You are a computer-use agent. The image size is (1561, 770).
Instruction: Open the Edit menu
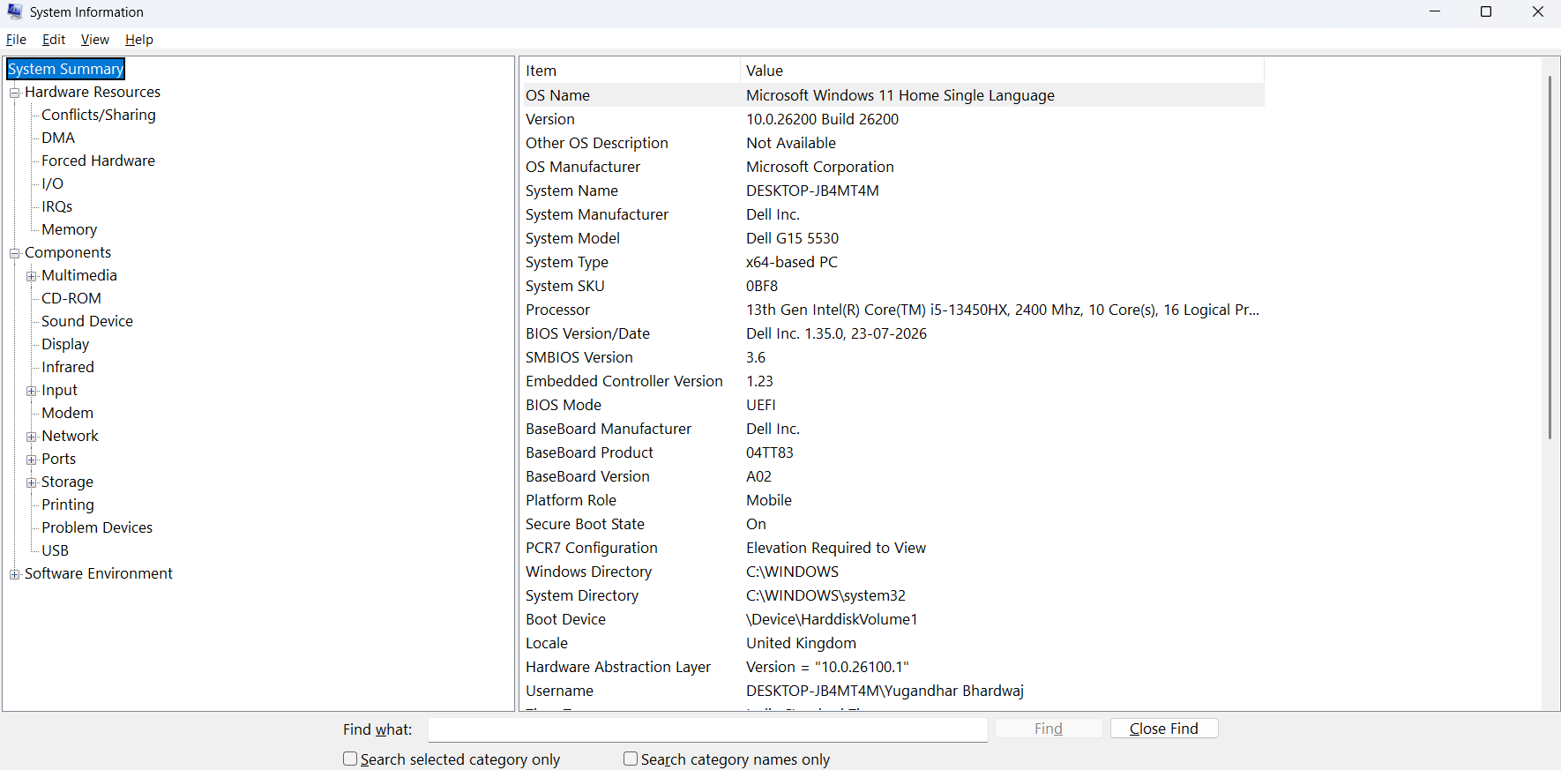[54, 40]
